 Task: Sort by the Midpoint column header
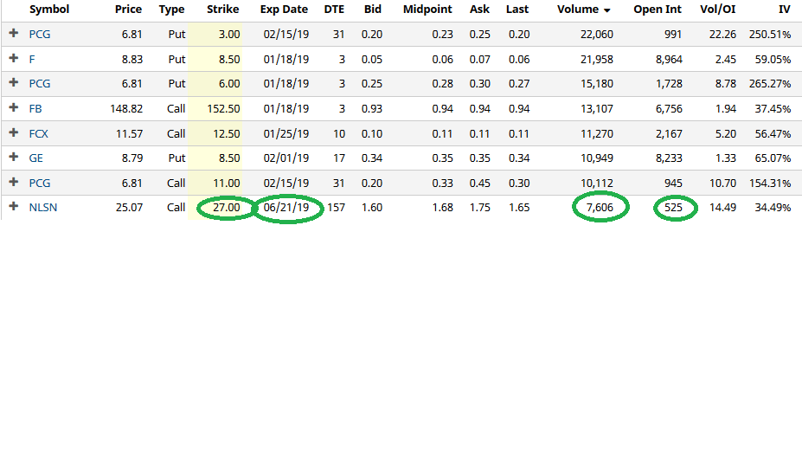pos(427,10)
